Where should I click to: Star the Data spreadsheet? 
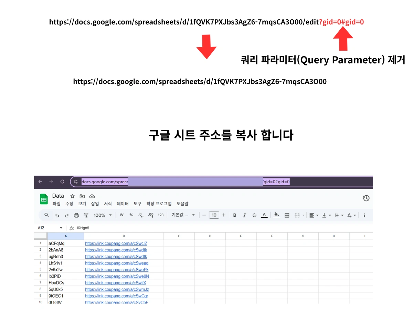[72, 196]
